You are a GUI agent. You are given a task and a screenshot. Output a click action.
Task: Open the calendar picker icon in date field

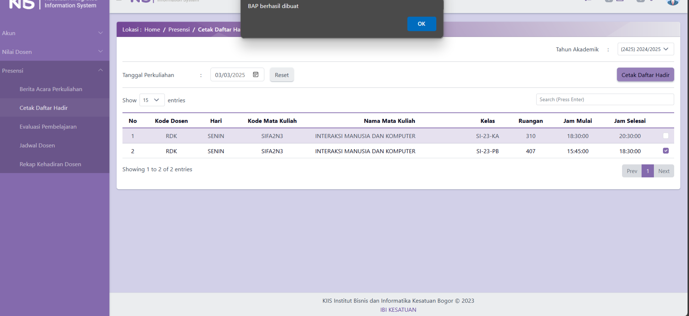pyautogui.click(x=256, y=75)
